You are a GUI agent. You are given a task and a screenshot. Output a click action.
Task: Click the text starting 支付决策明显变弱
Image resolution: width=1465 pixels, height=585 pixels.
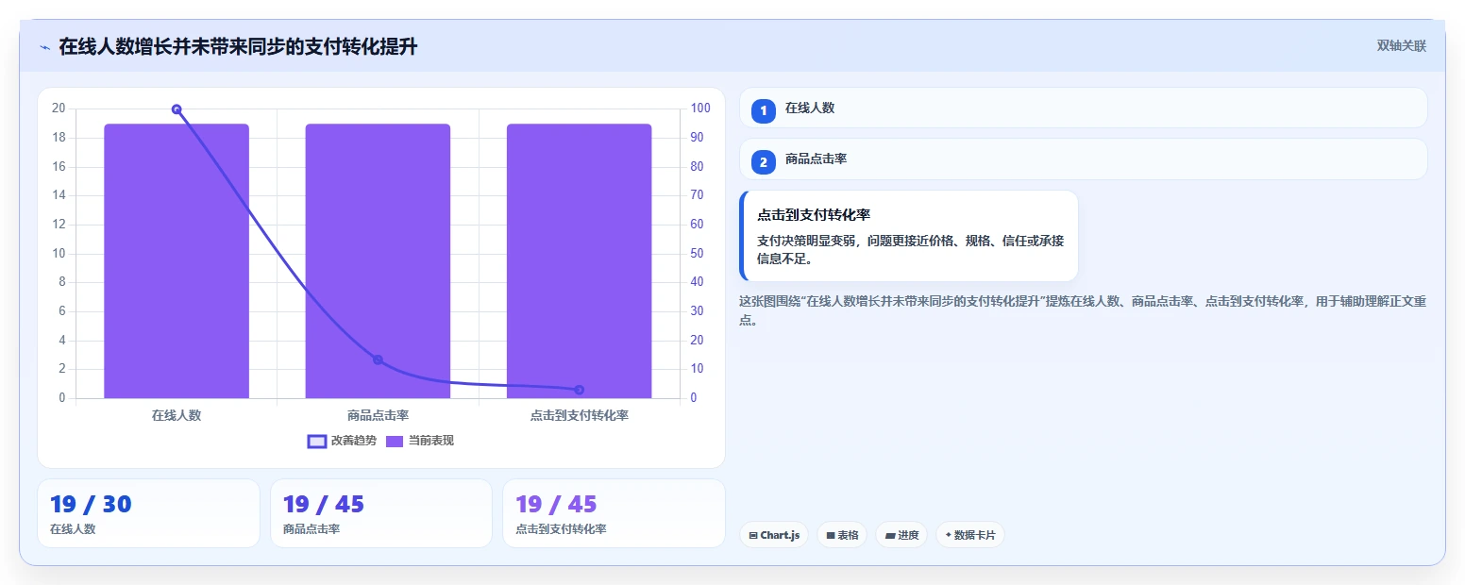pyautogui.click(x=910, y=250)
